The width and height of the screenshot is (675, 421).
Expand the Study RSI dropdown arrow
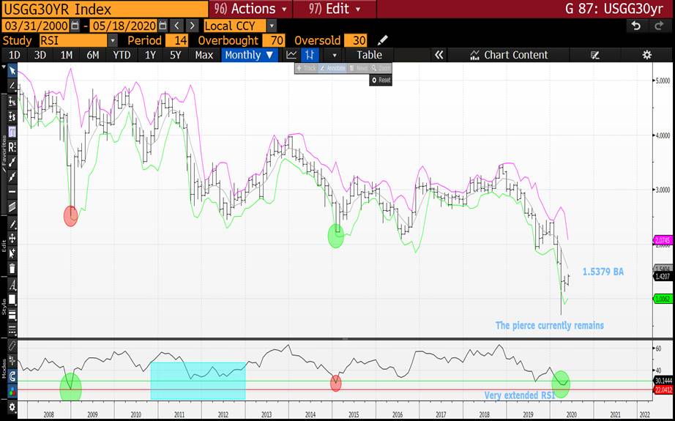point(112,40)
